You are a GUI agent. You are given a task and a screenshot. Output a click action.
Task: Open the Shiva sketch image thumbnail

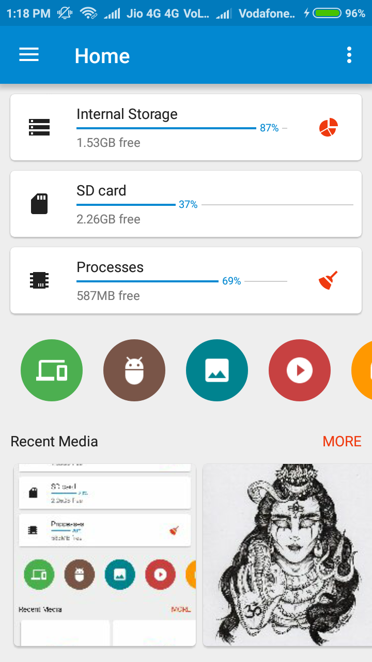287,555
